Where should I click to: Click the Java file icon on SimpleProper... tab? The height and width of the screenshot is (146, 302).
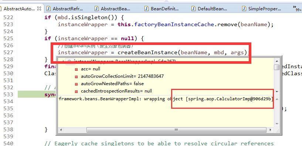coord(244,8)
